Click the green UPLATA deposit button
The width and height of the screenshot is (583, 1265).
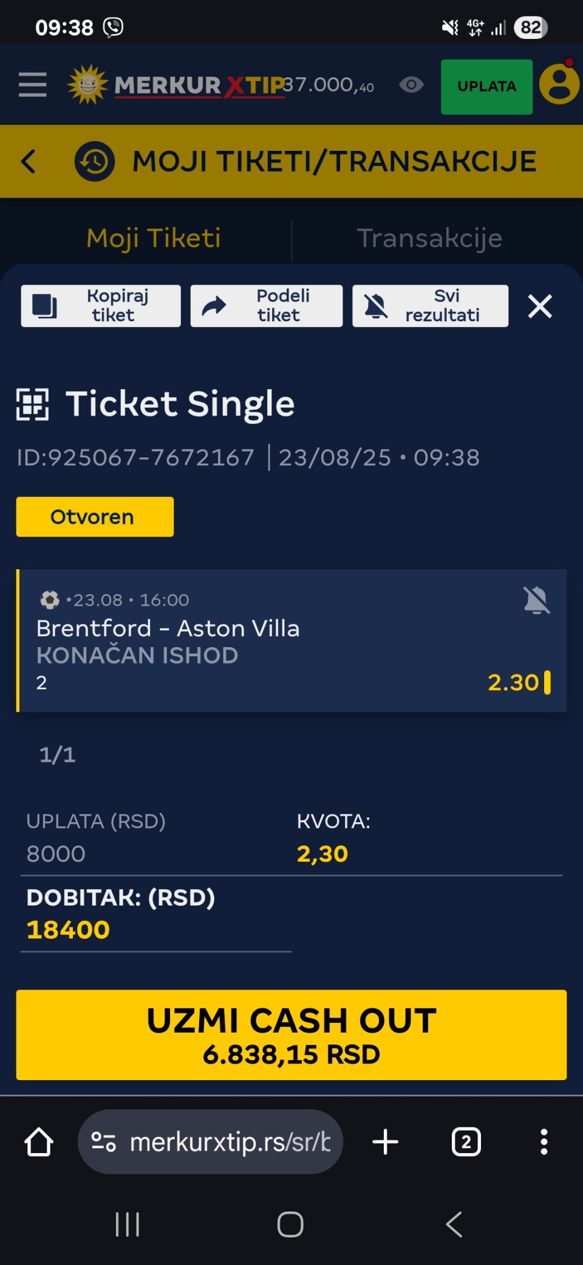tap(486, 86)
